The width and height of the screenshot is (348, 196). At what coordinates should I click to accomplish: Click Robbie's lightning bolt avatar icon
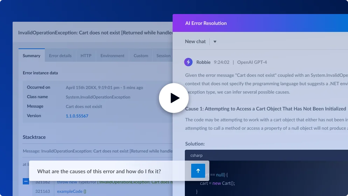click(188, 62)
